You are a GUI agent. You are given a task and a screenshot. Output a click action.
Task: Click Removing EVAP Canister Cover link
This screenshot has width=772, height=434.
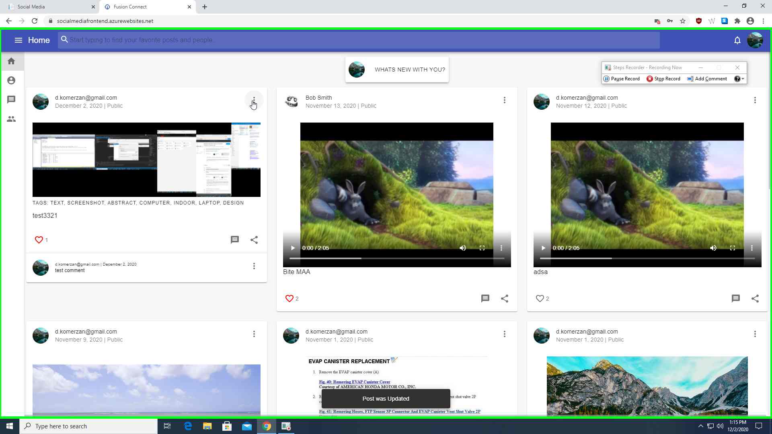coord(355,382)
